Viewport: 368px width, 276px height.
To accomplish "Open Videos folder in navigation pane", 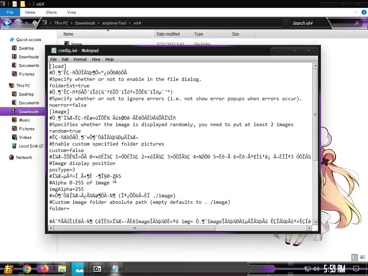I will pos(22,137).
